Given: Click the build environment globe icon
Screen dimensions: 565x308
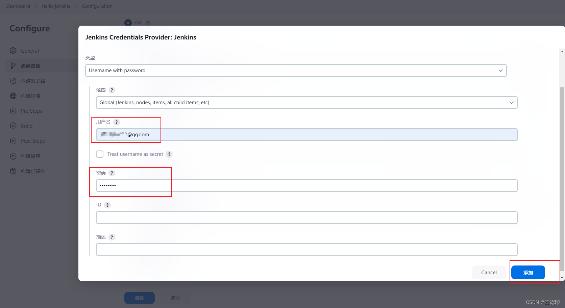Looking at the screenshot, I should (13, 96).
